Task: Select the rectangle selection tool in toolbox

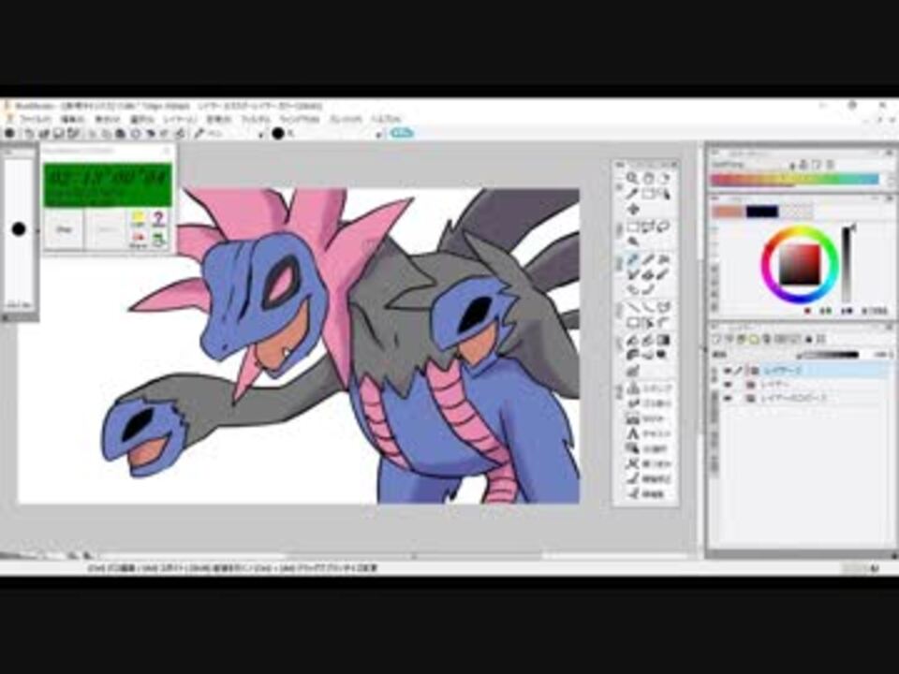Action: pos(632,227)
